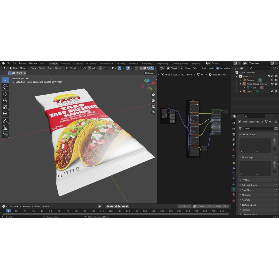Play the animation forward

pos(119,206)
